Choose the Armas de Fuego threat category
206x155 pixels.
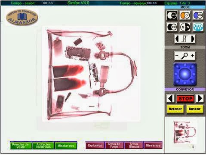(114, 146)
